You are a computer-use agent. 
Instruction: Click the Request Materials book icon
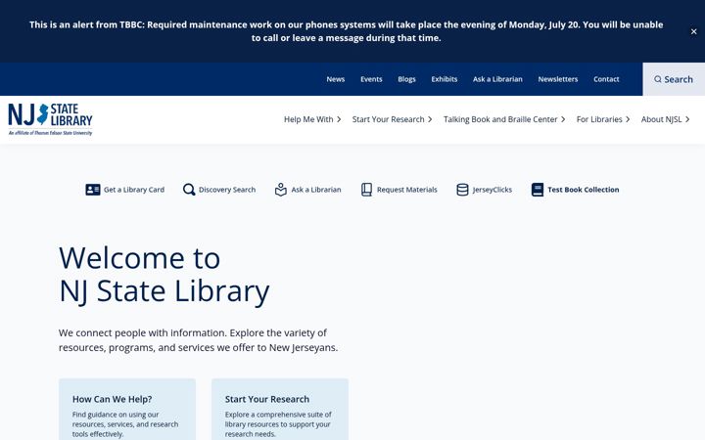click(x=366, y=190)
